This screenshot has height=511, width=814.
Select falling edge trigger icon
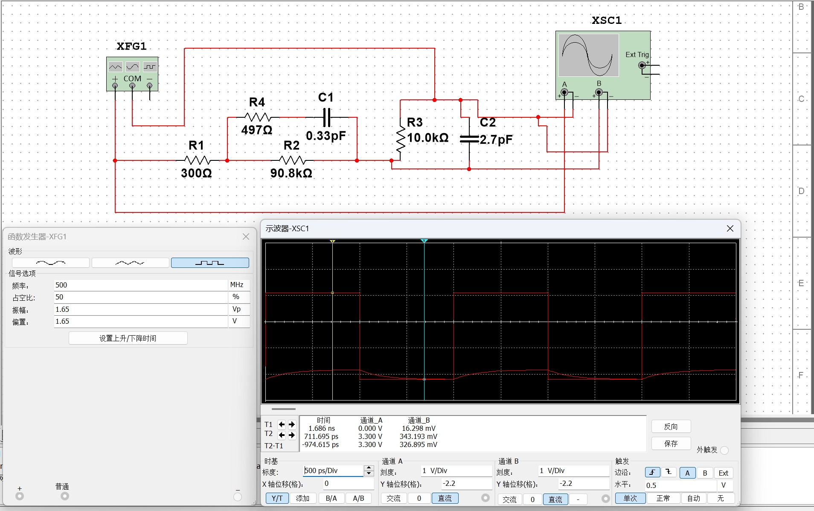[669, 472]
